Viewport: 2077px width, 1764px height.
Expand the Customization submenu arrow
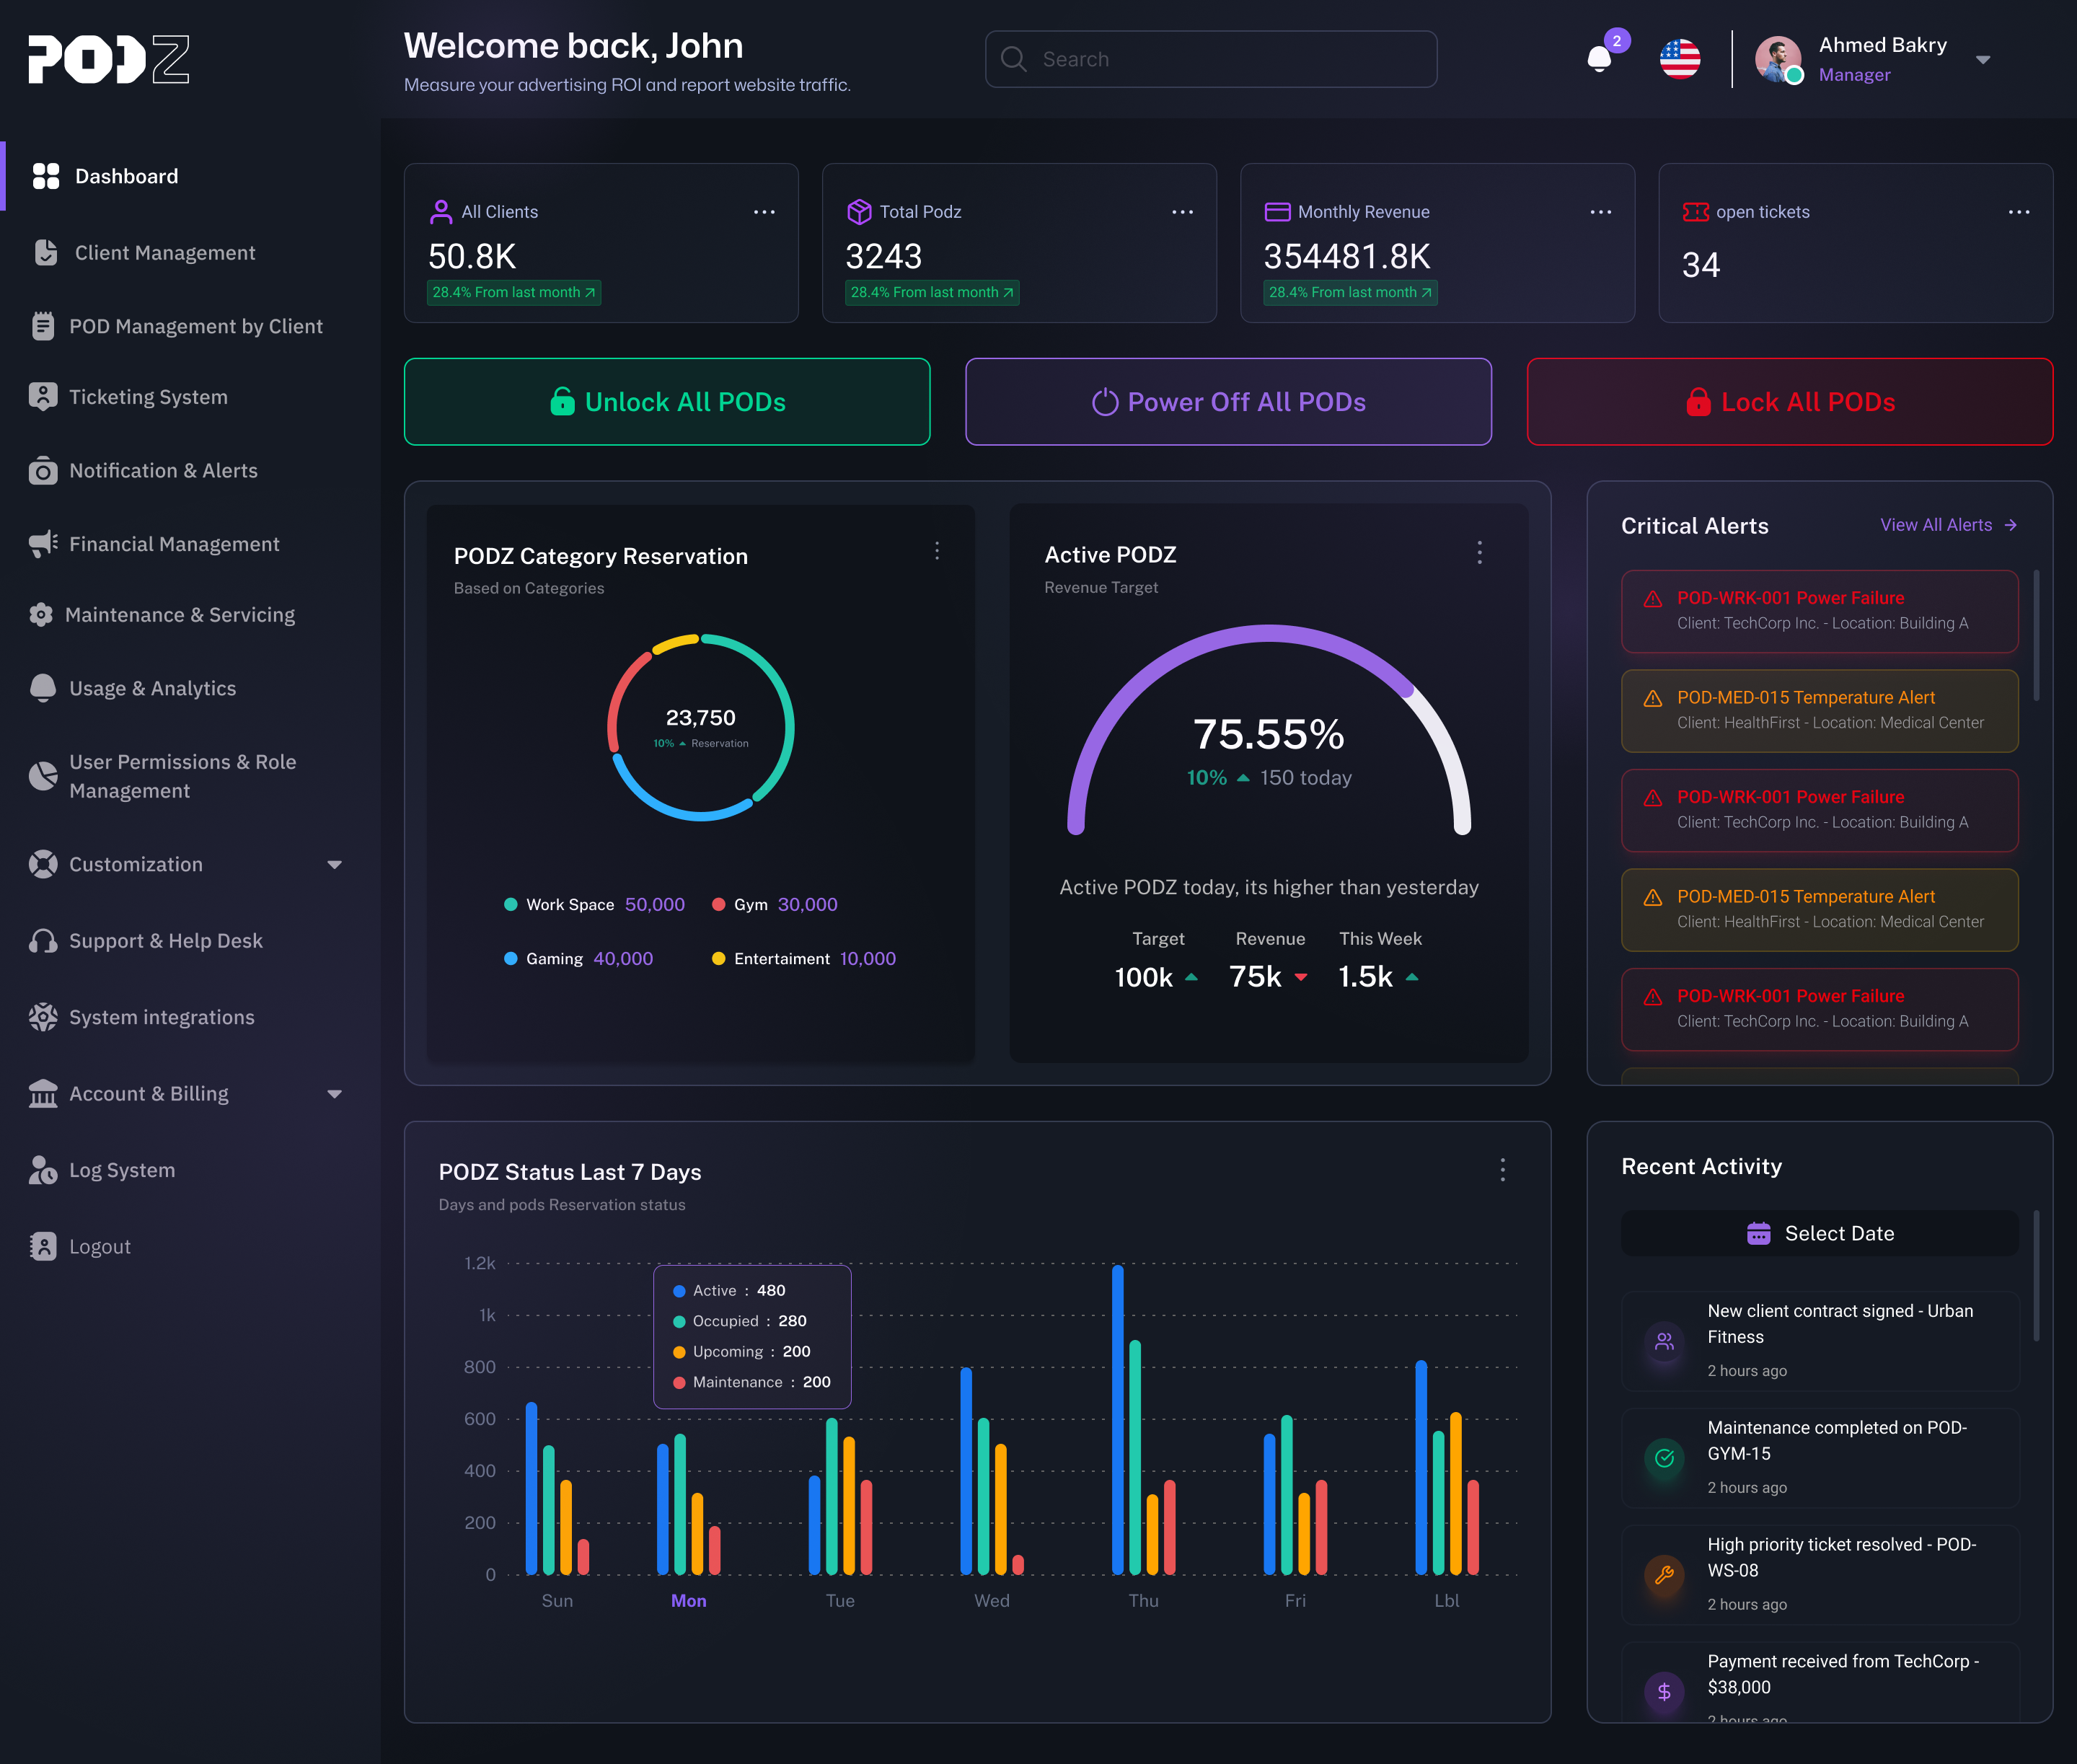tap(334, 864)
